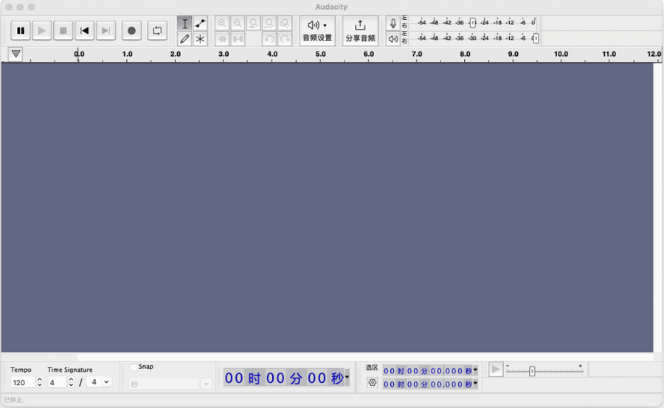Click the Redo arrow icon
Image resolution: width=664 pixels, height=408 pixels.
tap(285, 39)
